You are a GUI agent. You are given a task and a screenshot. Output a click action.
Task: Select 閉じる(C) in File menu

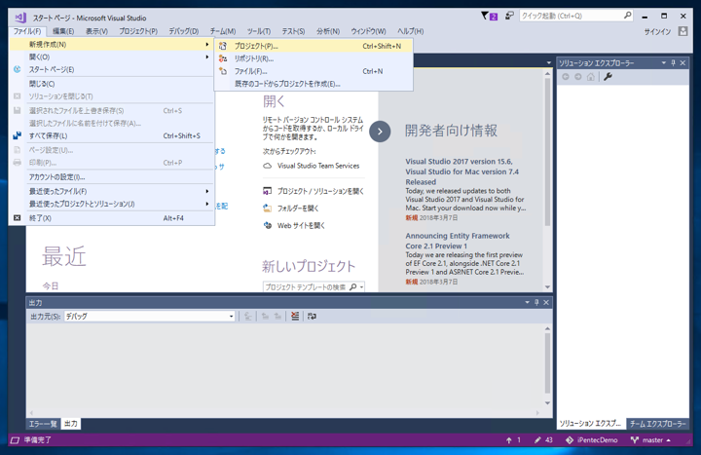pos(111,84)
